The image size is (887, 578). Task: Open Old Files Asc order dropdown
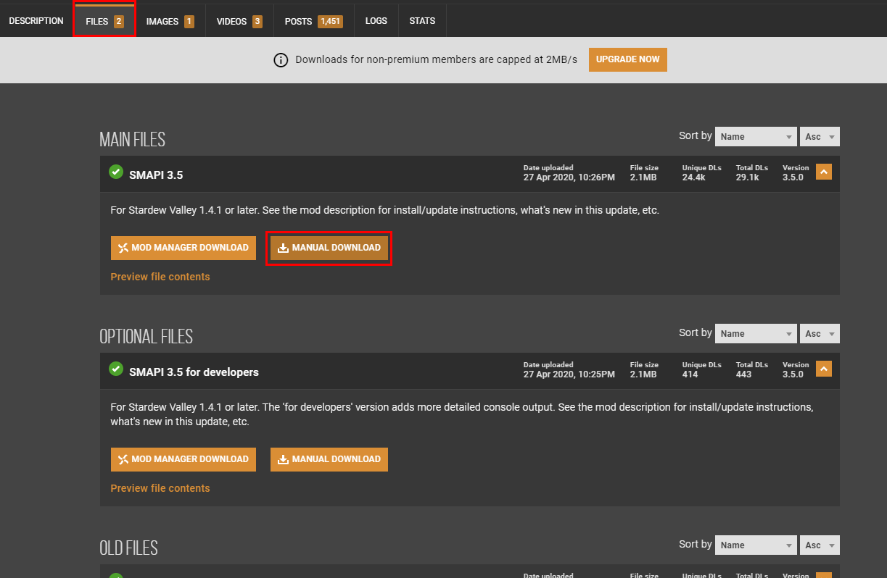[820, 545]
